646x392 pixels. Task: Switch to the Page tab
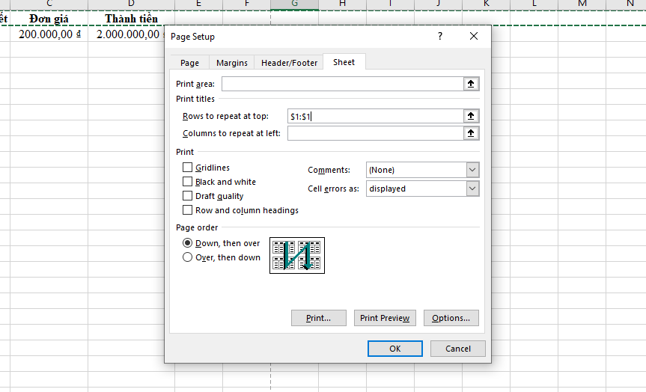[x=189, y=63]
